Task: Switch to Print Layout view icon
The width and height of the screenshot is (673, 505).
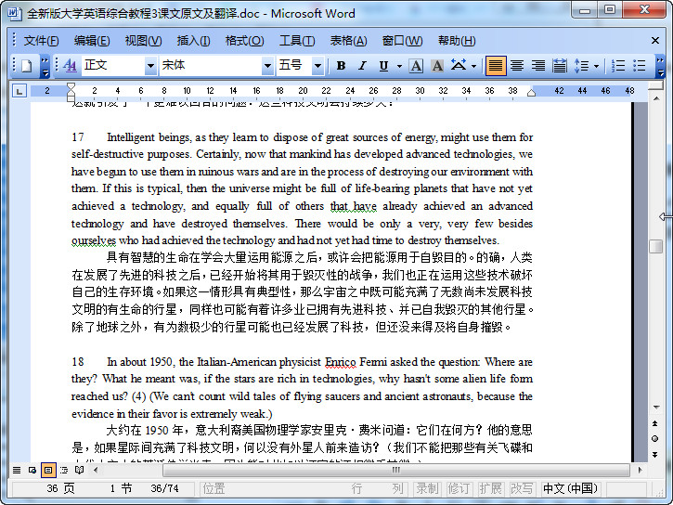Action: point(48,471)
